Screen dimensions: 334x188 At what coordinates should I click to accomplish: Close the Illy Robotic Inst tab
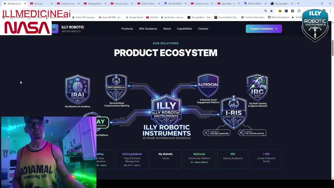[x=25, y=4]
